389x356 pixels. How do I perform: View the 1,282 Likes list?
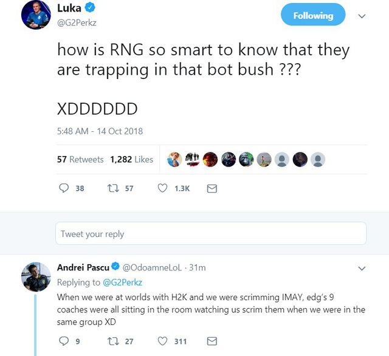[131, 159]
